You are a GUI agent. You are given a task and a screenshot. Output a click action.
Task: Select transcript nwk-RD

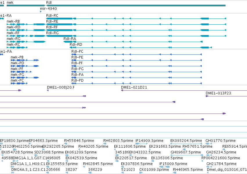13,27
